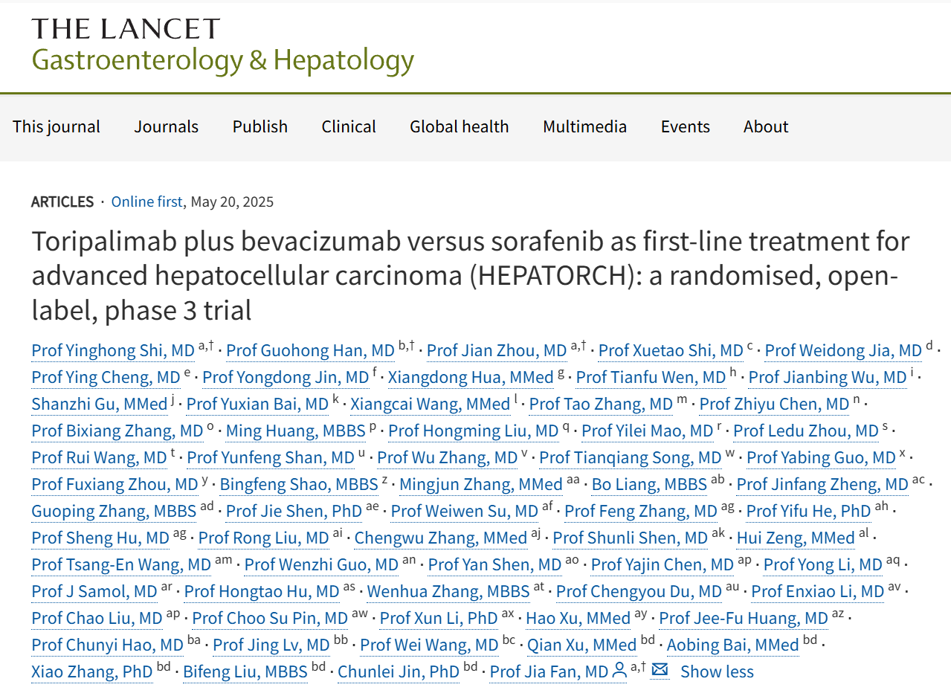This screenshot has height=696, width=951.
Task: Click author Chunlei Jin, PhD
Action: pyautogui.click(x=399, y=672)
